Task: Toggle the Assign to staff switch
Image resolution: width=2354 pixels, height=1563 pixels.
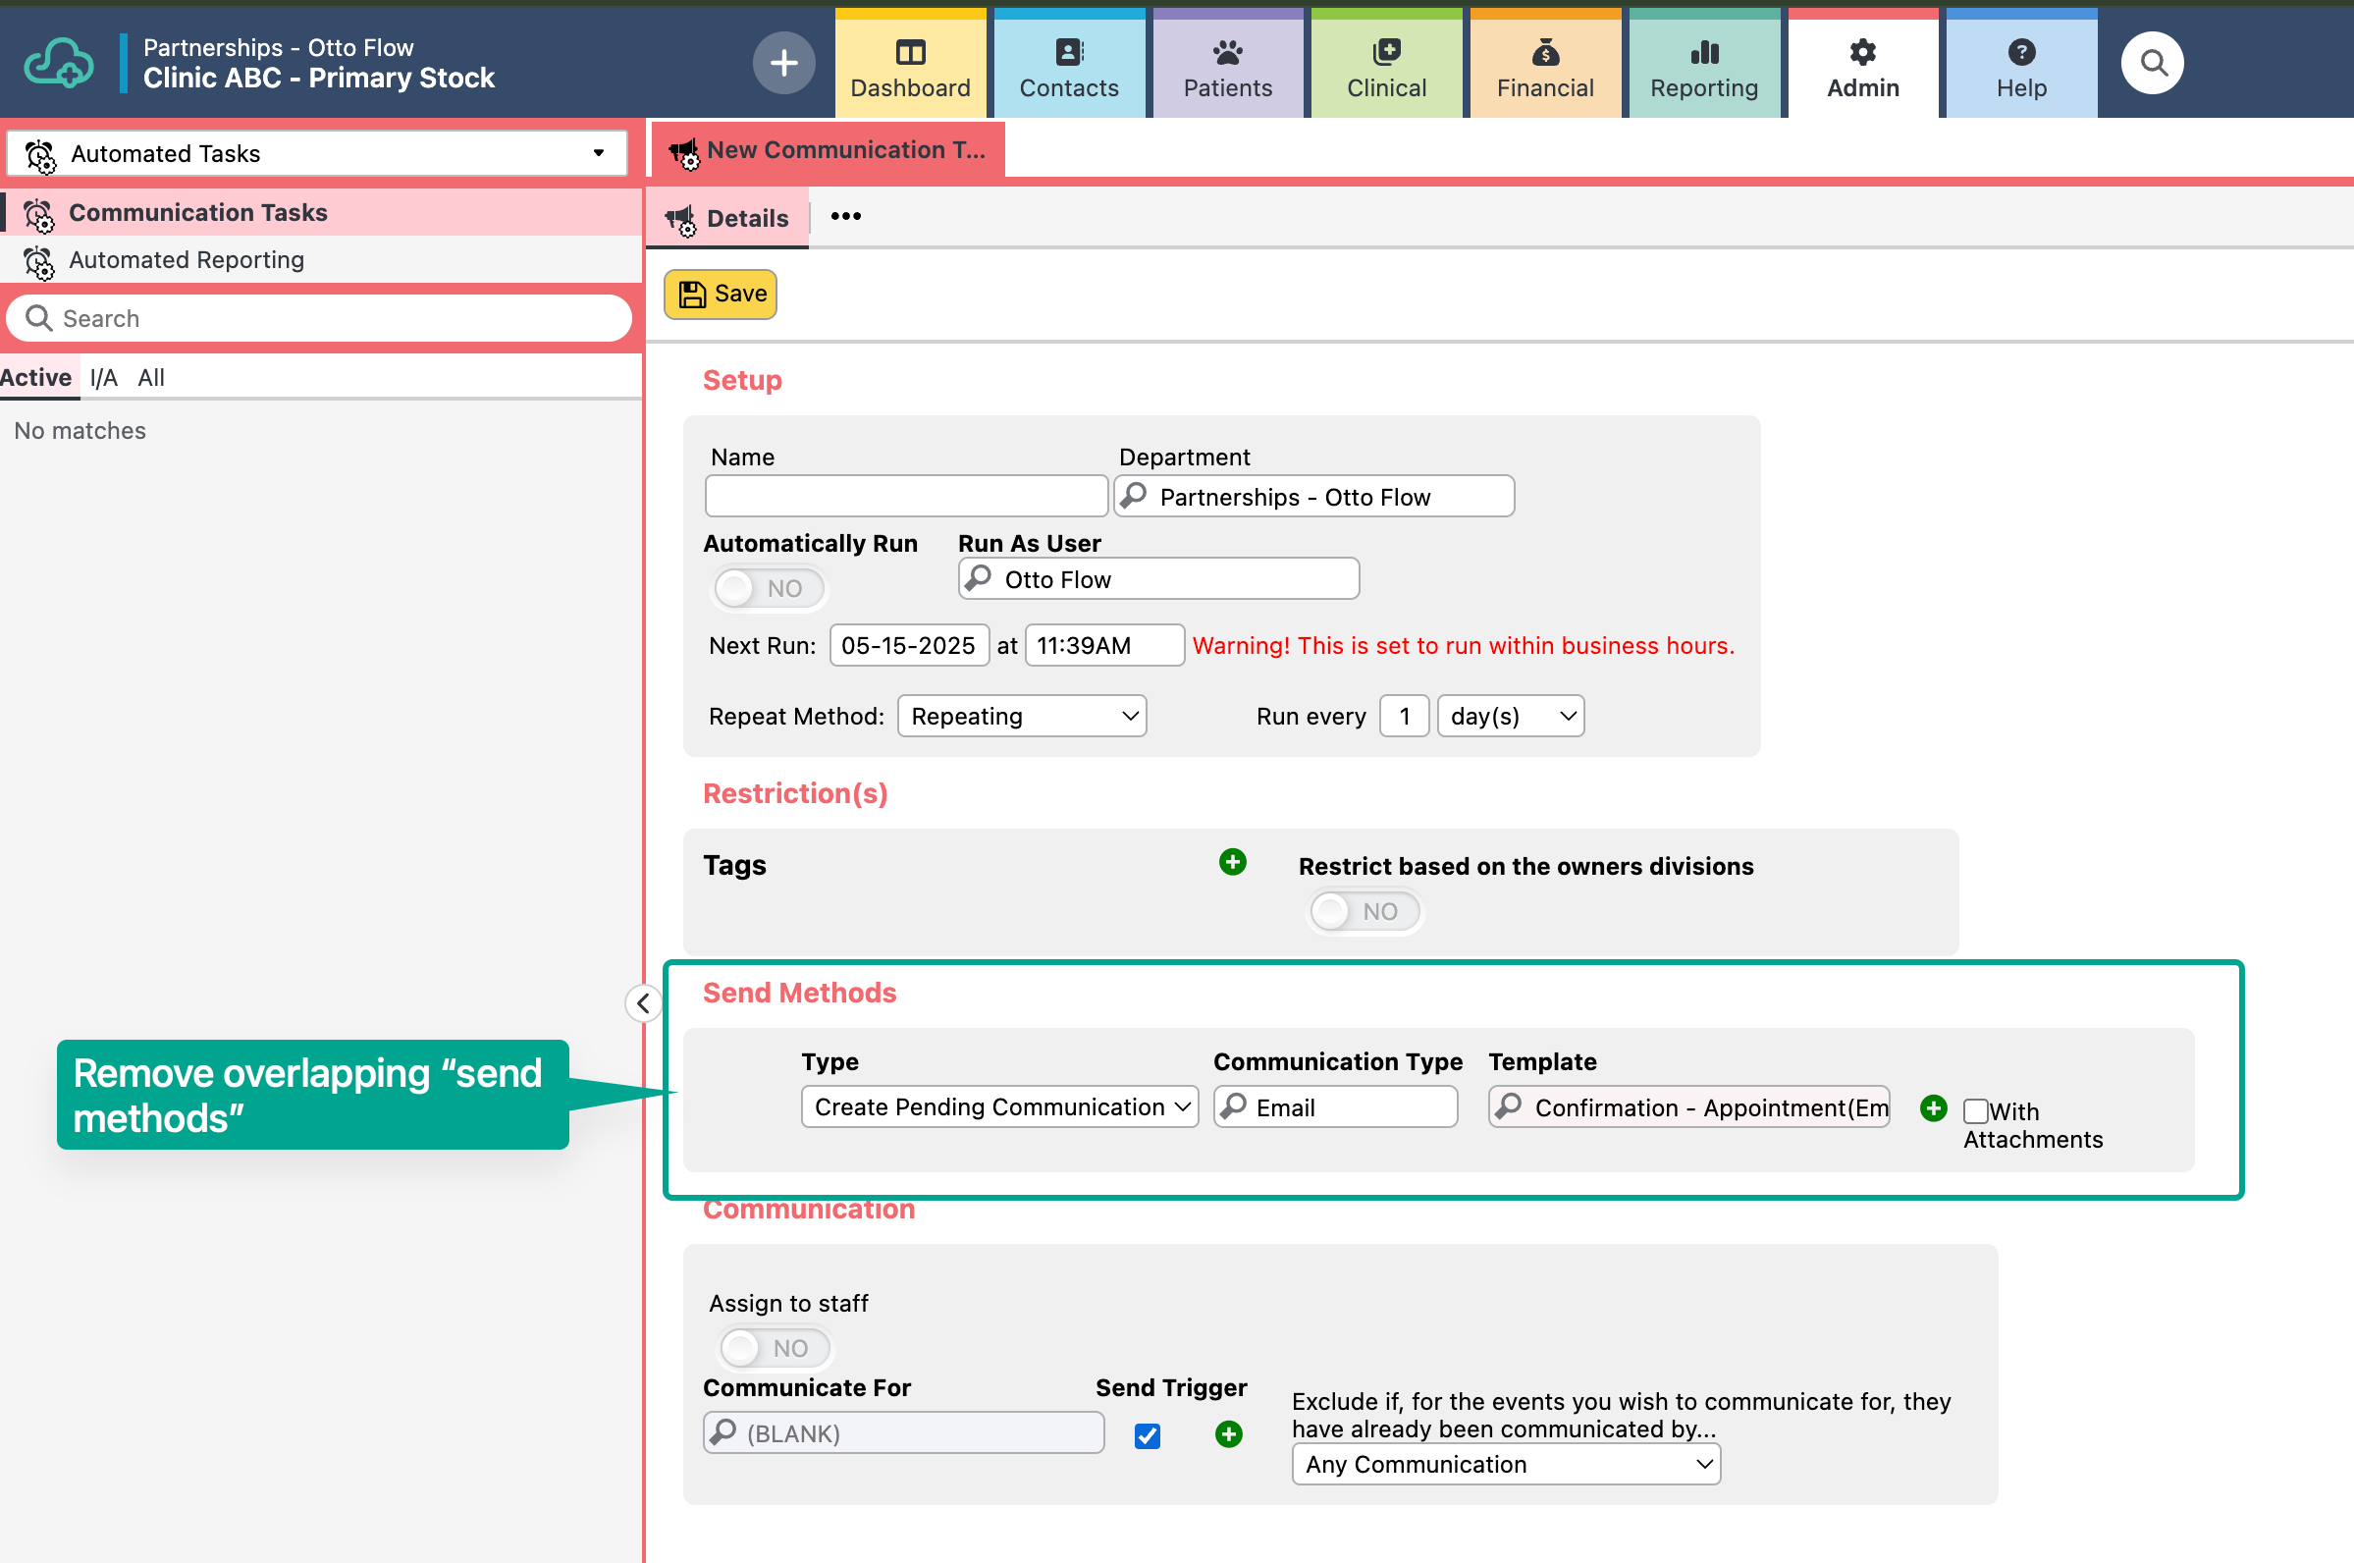Action: (x=776, y=1348)
